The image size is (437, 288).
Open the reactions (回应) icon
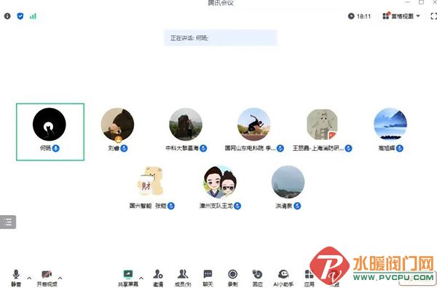pos(258,278)
